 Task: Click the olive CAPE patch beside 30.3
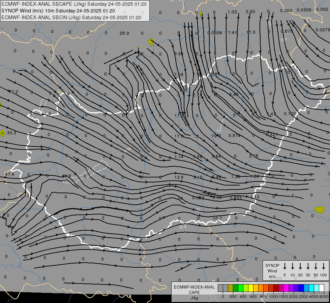[2, 133]
